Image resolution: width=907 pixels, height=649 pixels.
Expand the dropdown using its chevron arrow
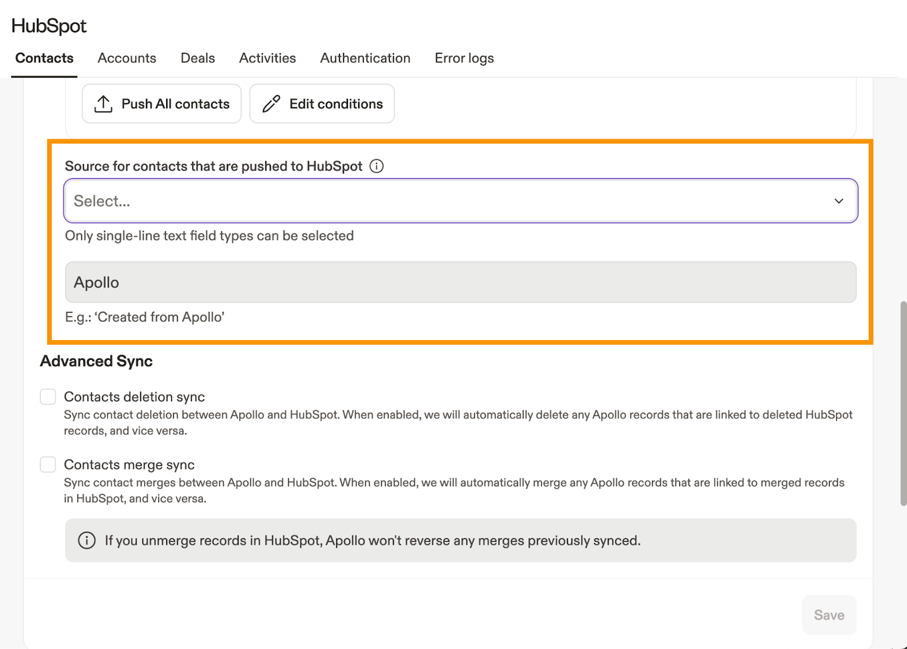point(838,201)
